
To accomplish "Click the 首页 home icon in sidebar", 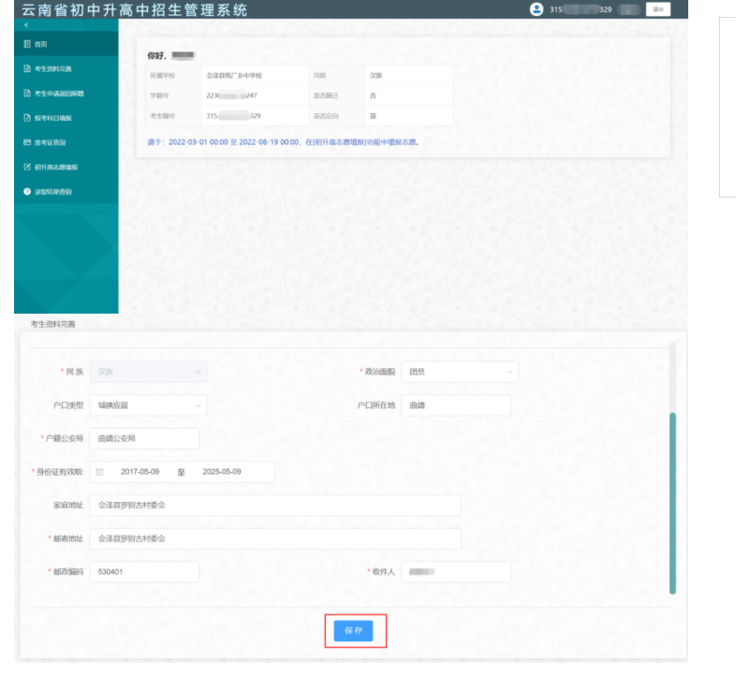I will point(27,44).
